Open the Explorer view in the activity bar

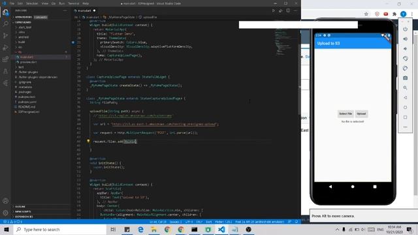[x=5, y=12]
